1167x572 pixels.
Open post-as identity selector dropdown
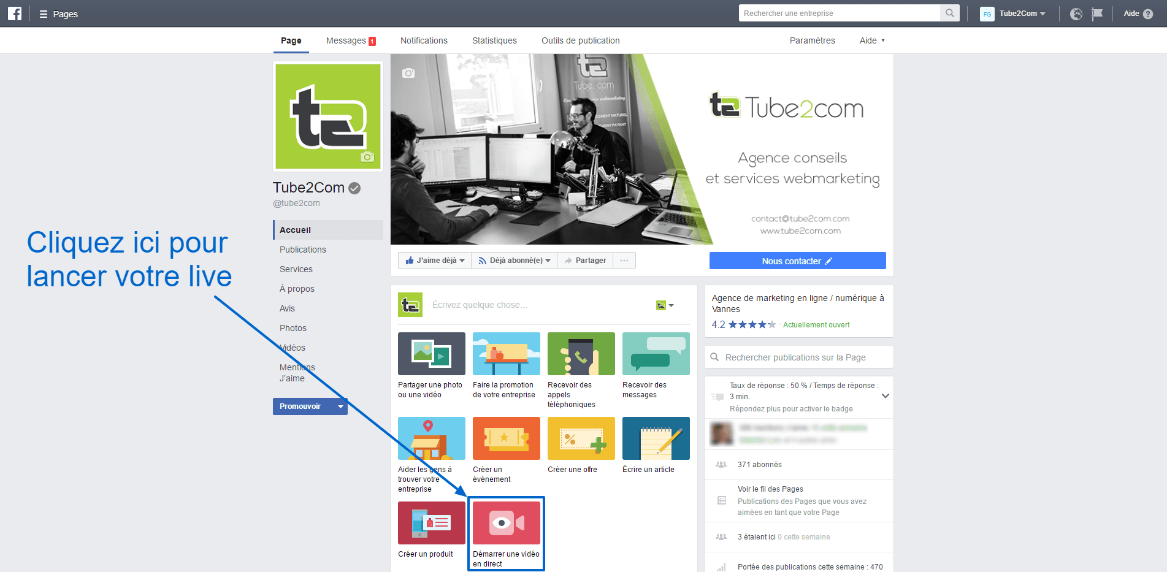(665, 305)
